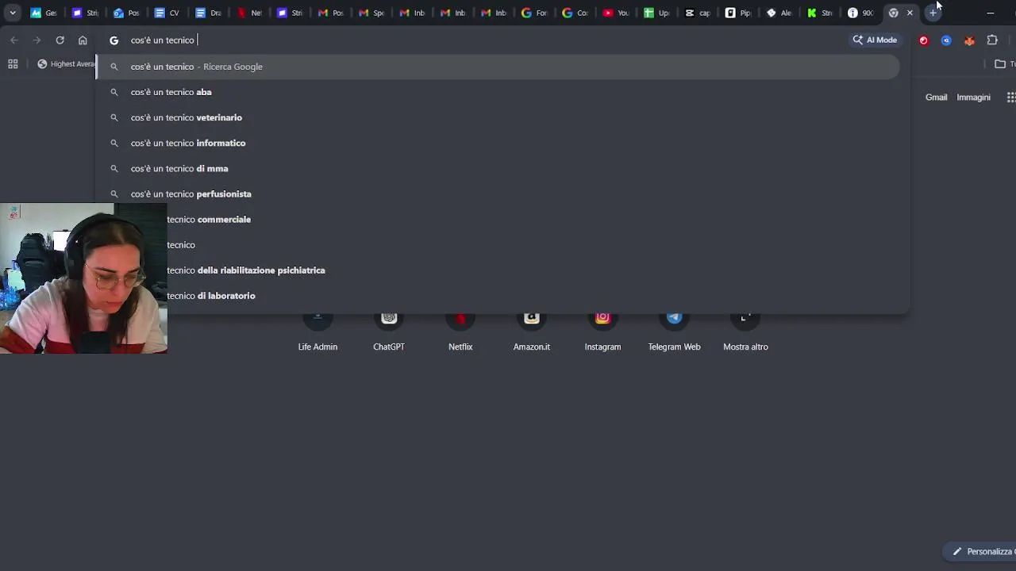Screen dimensions: 1016x571
Task: Switch to the "CV" Google Docs tab
Action: click(167, 13)
